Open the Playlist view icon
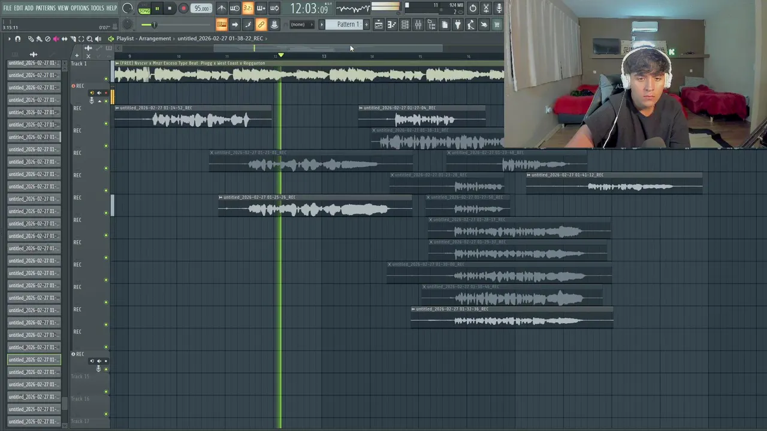Screen dimensions: 767x431 (x=379, y=25)
